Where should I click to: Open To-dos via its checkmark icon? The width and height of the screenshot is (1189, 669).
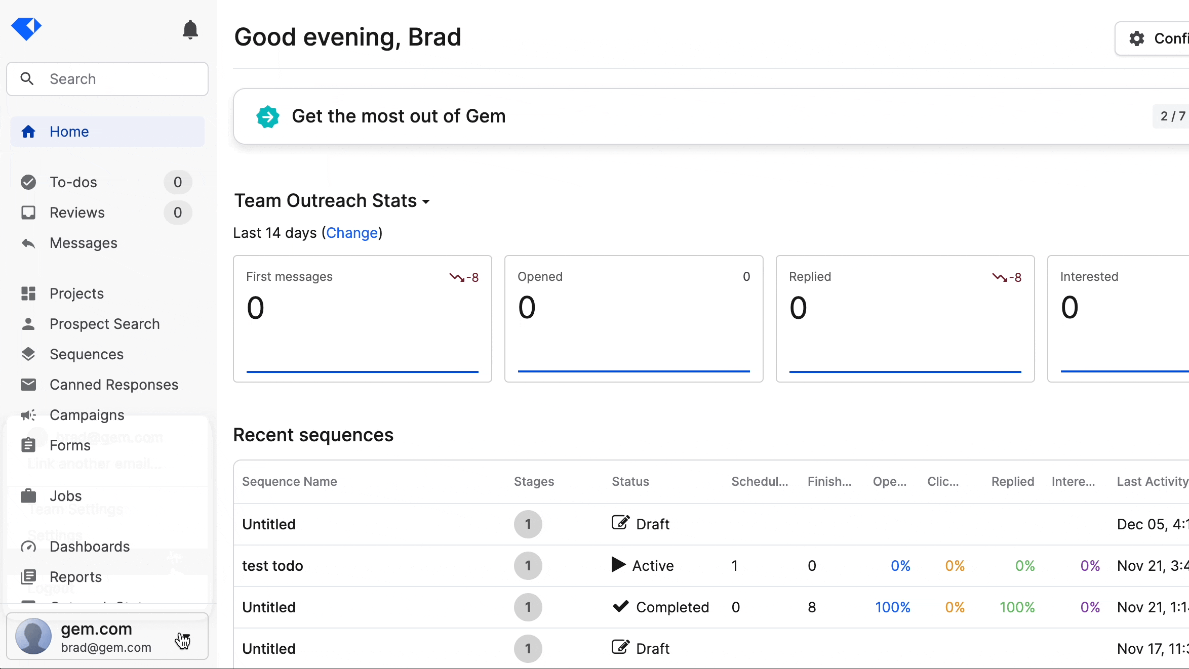pyautogui.click(x=28, y=182)
